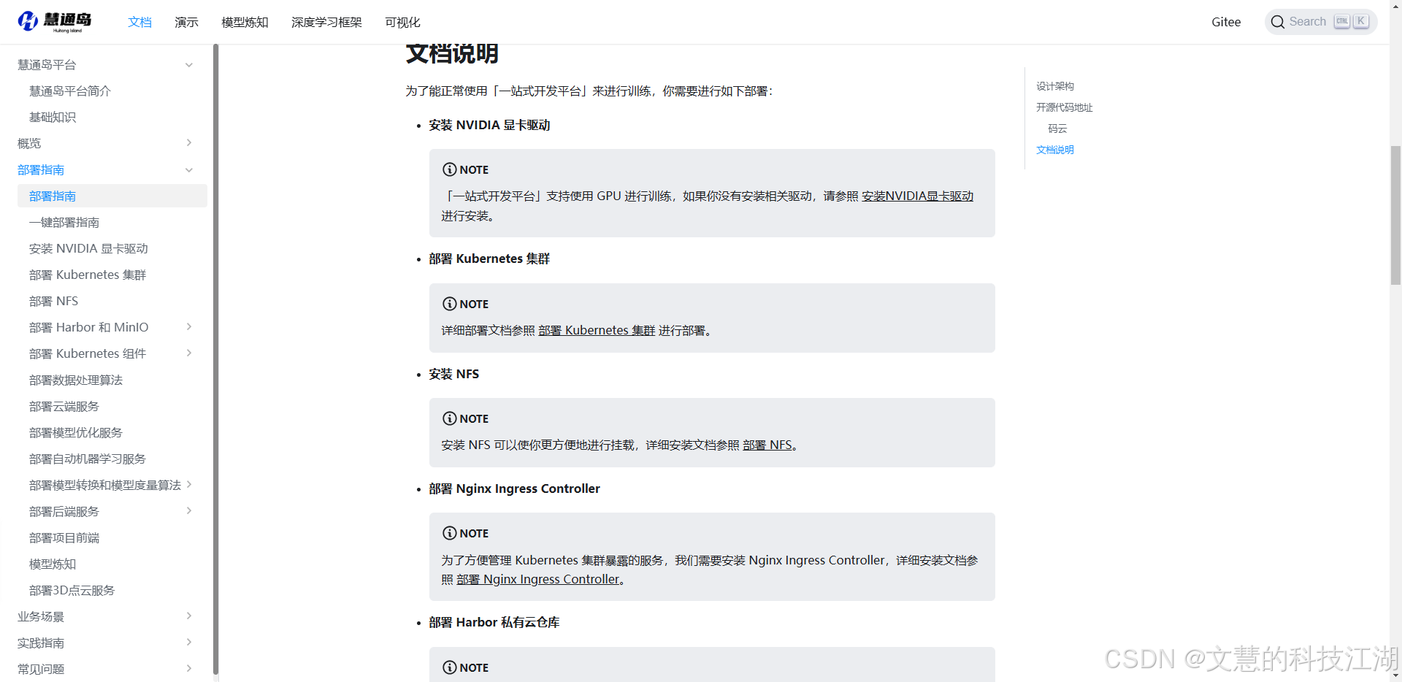Image resolution: width=1402 pixels, height=682 pixels.
Task: Open 部署云端服务 sidebar item
Action: (x=64, y=407)
